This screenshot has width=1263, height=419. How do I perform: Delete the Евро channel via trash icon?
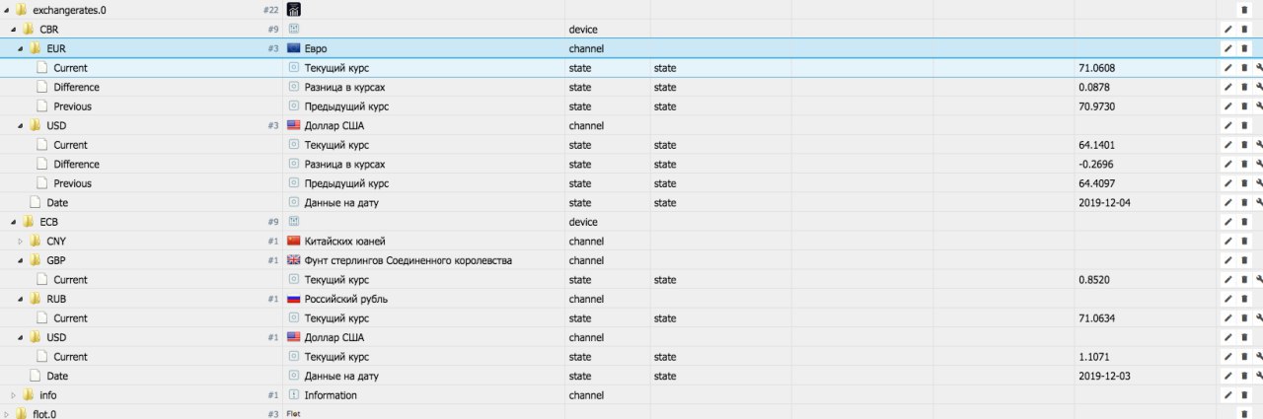tap(1244, 48)
